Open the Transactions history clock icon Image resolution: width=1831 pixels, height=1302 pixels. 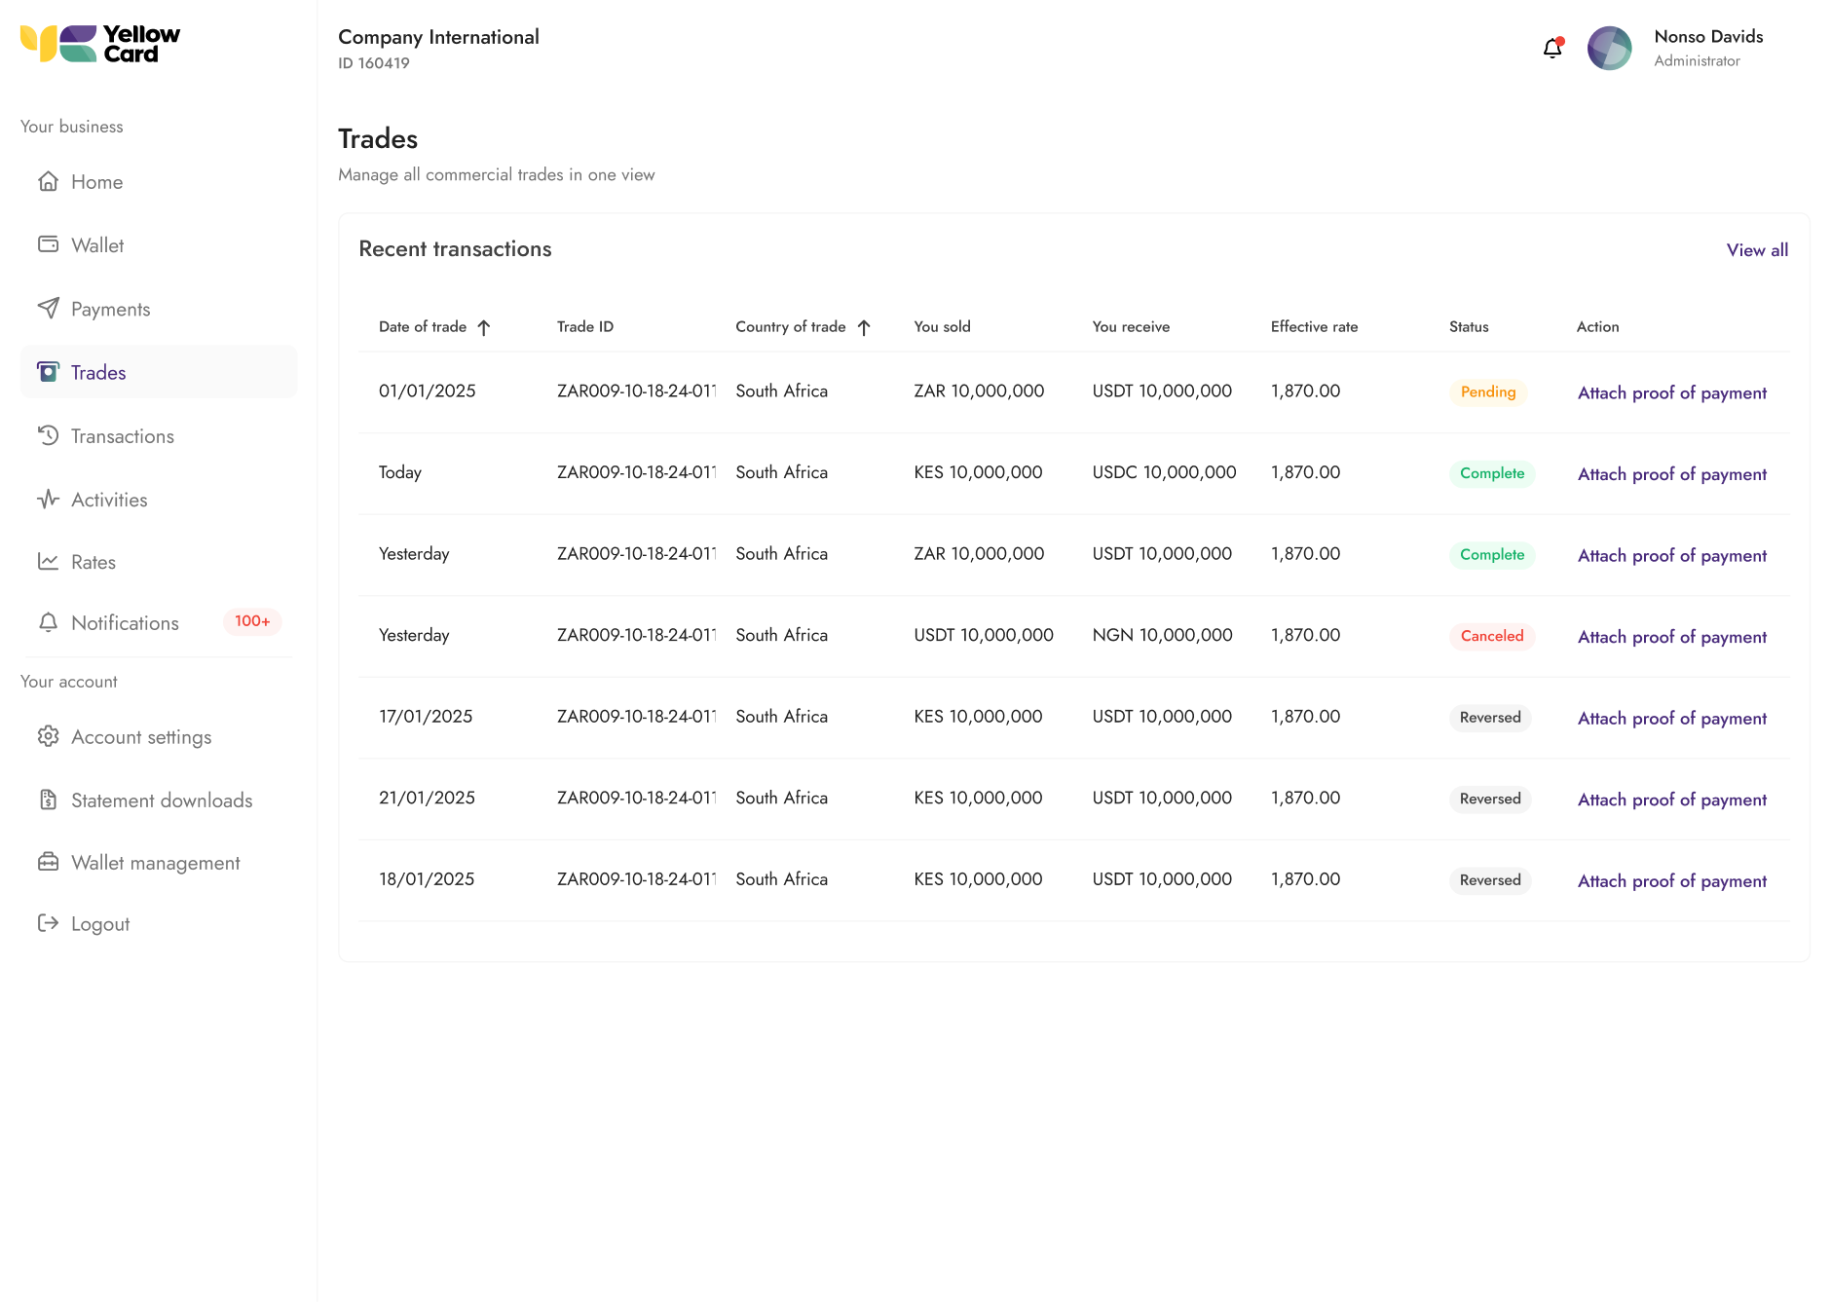click(x=48, y=435)
